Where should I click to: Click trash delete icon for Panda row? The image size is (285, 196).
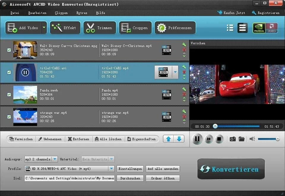[x=184, y=94]
